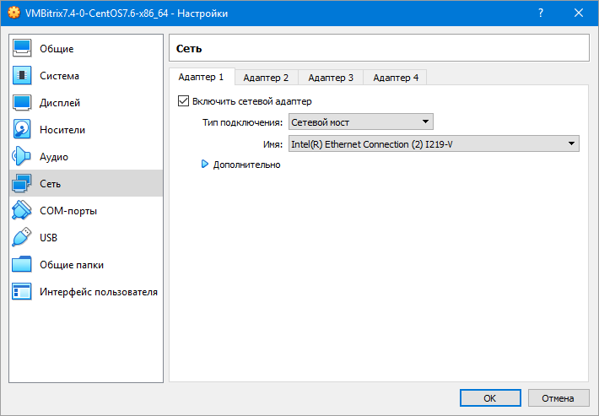The width and height of the screenshot is (599, 416).
Task: Open the adapter name 'Имя' dropdown
Action: pos(434,144)
